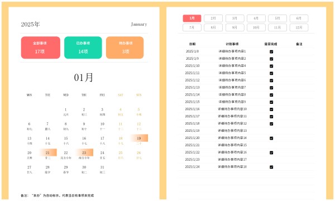
Task: Click calendar date 1 元旦
Action: (66, 112)
